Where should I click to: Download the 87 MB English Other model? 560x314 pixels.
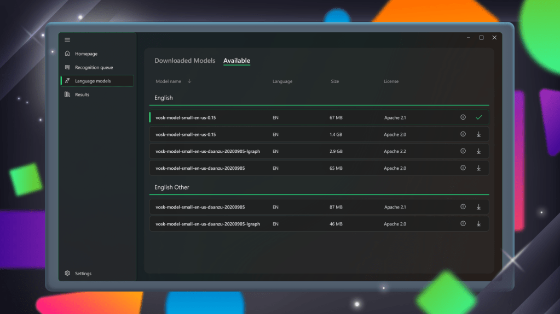point(478,207)
